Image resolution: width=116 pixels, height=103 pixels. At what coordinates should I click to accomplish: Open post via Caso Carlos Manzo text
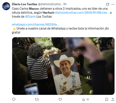pyautogui.click(x=25, y=9)
